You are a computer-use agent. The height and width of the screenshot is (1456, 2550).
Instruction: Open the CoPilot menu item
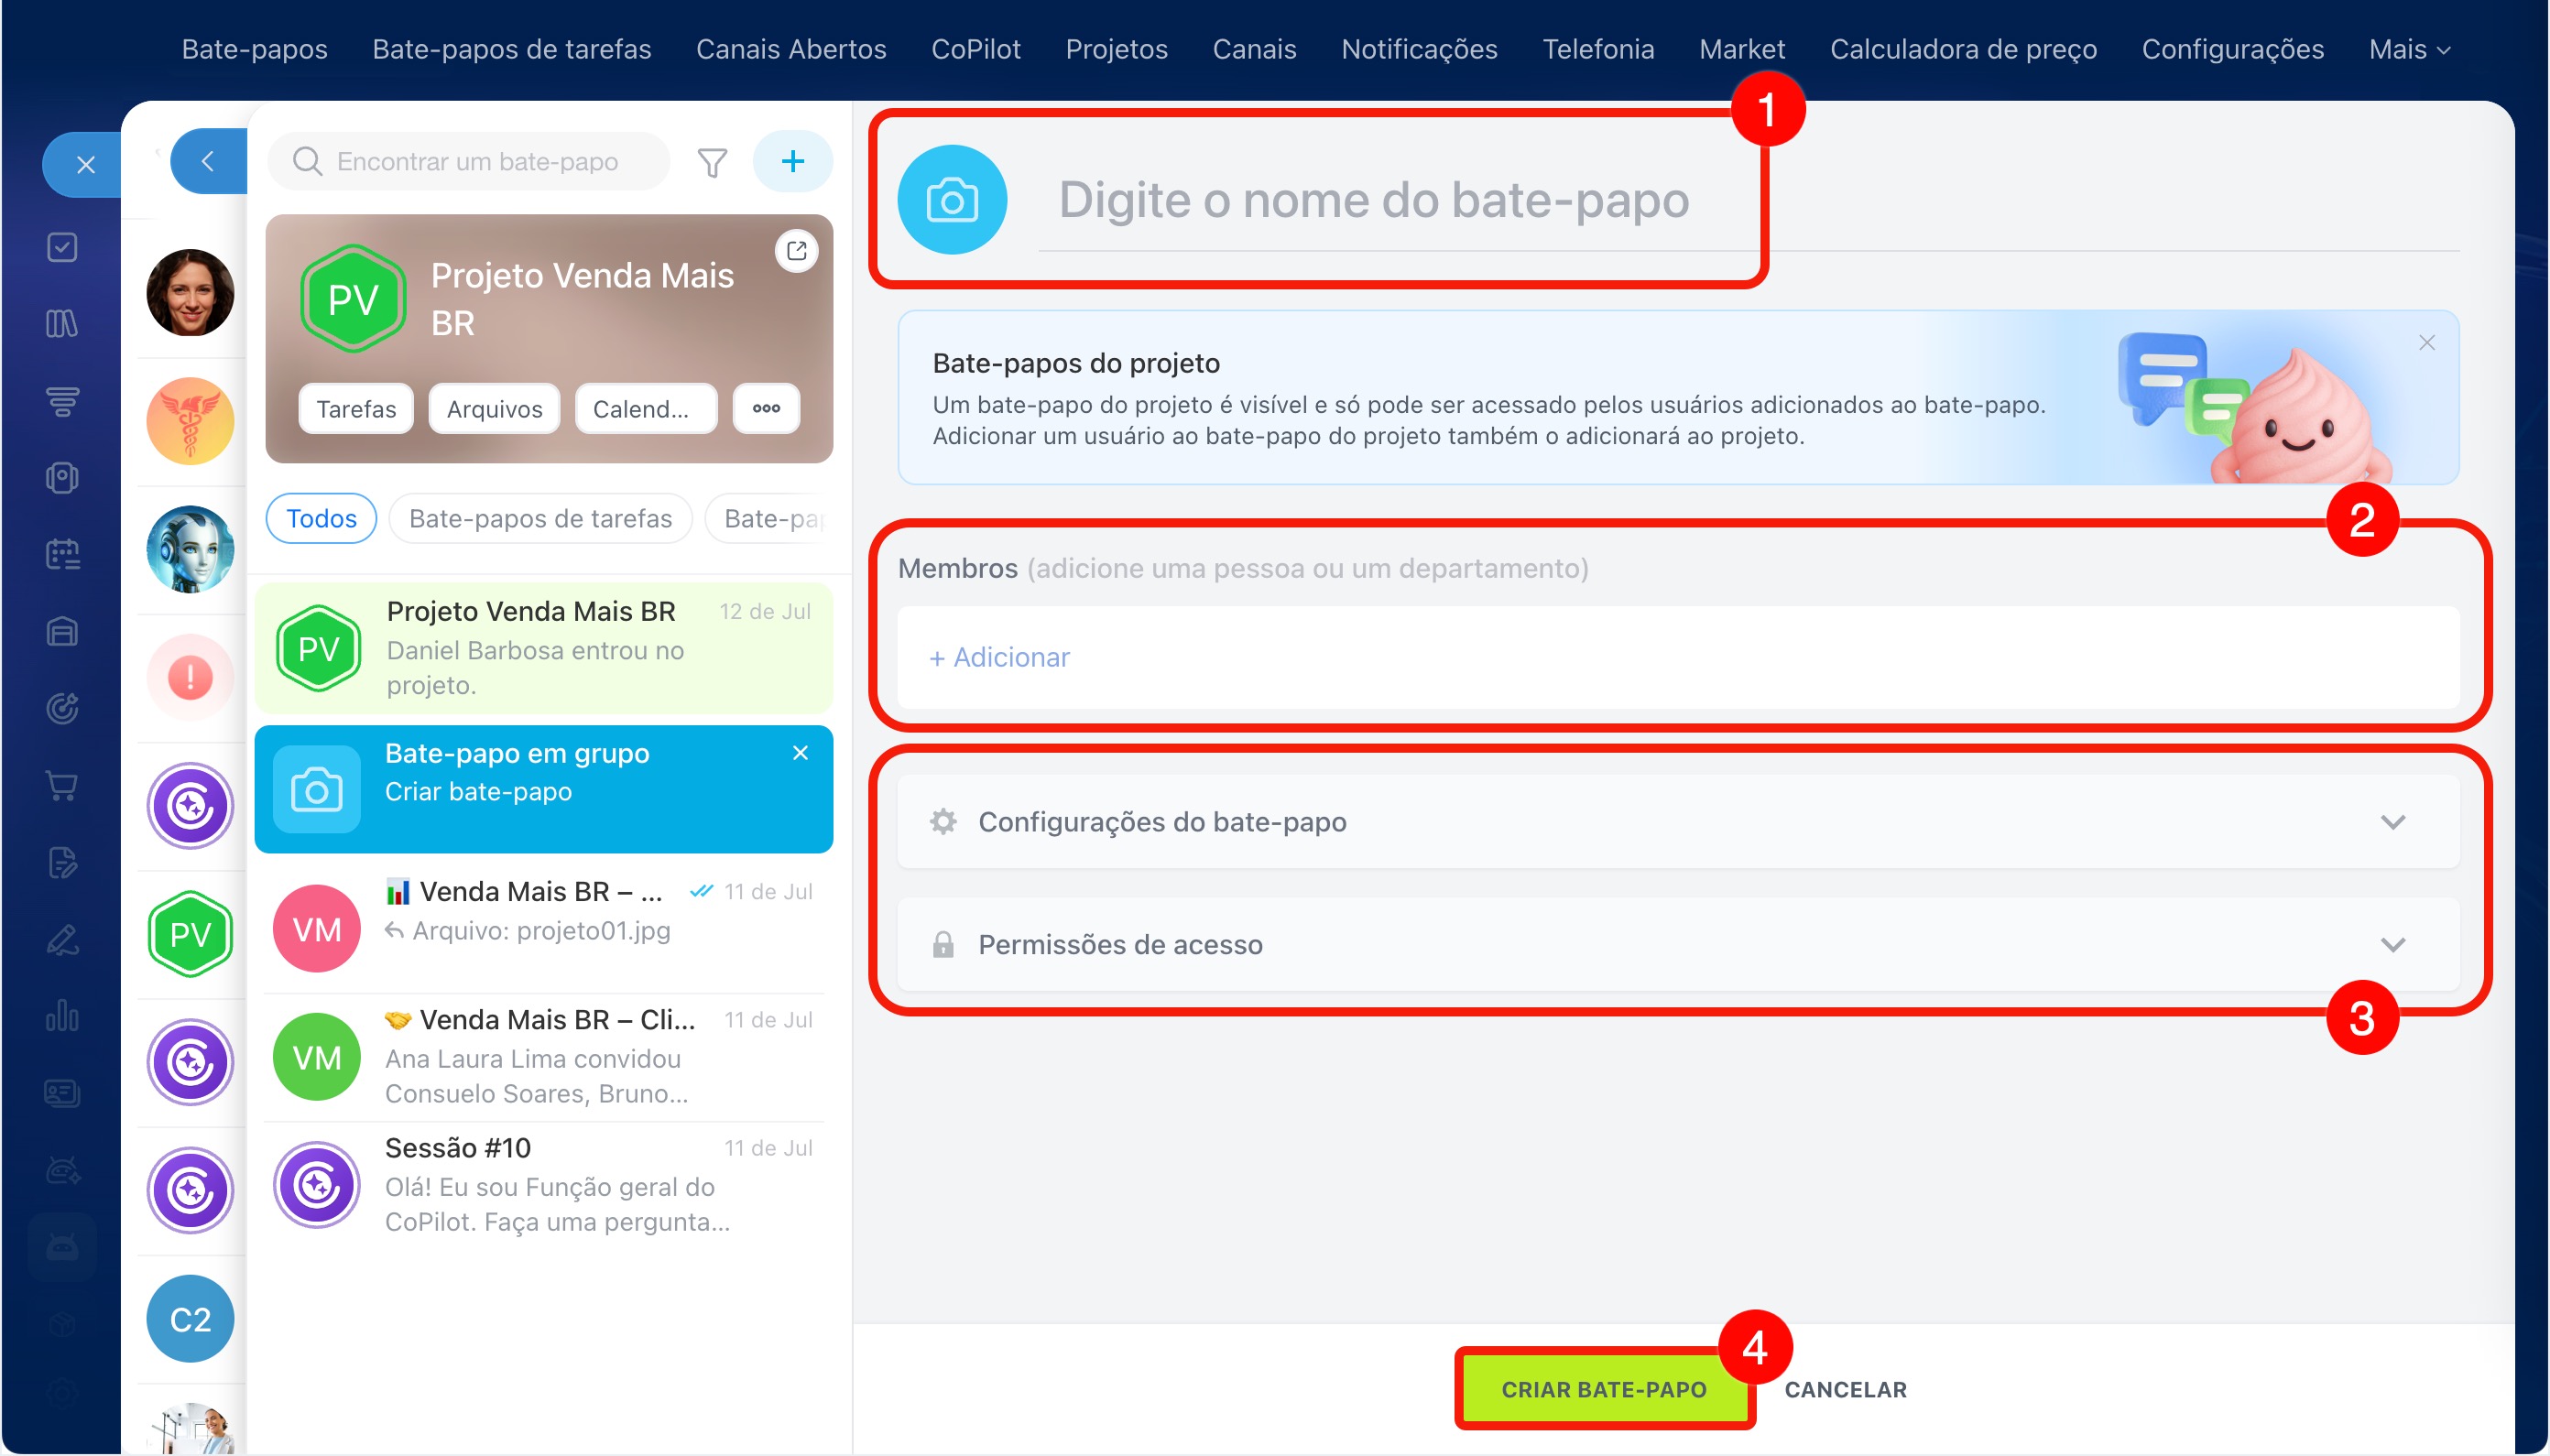pyautogui.click(x=975, y=49)
